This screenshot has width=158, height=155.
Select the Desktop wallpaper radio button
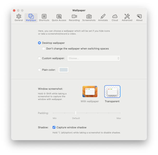39,43
